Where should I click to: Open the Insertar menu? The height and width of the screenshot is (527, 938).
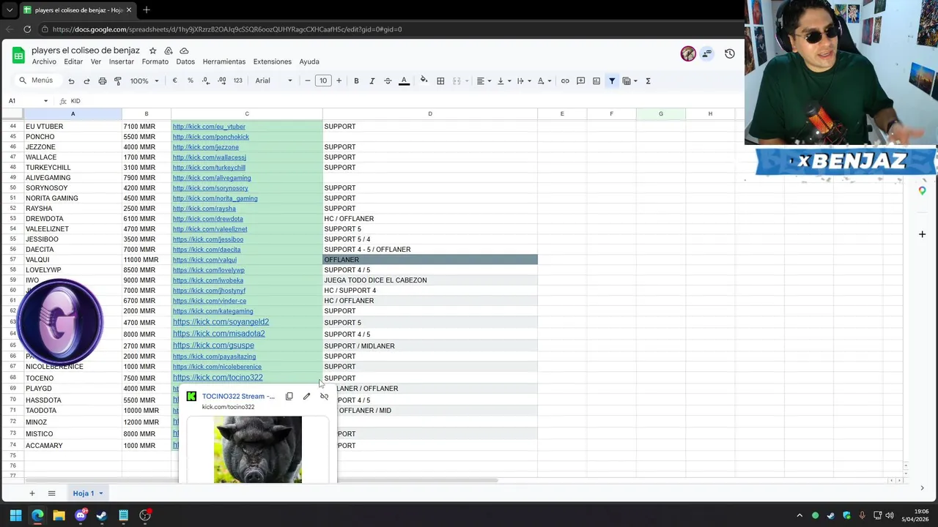coord(122,61)
